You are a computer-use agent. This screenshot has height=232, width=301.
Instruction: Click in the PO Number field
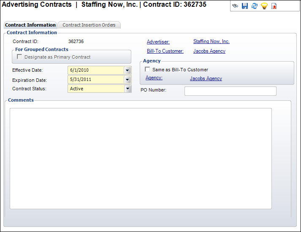tap(230, 91)
